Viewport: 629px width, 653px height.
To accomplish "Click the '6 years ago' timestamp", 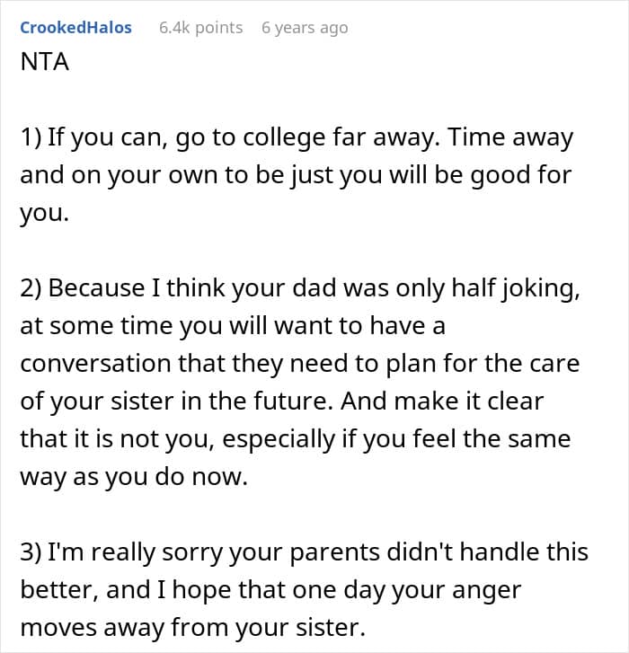I will click(x=304, y=28).
